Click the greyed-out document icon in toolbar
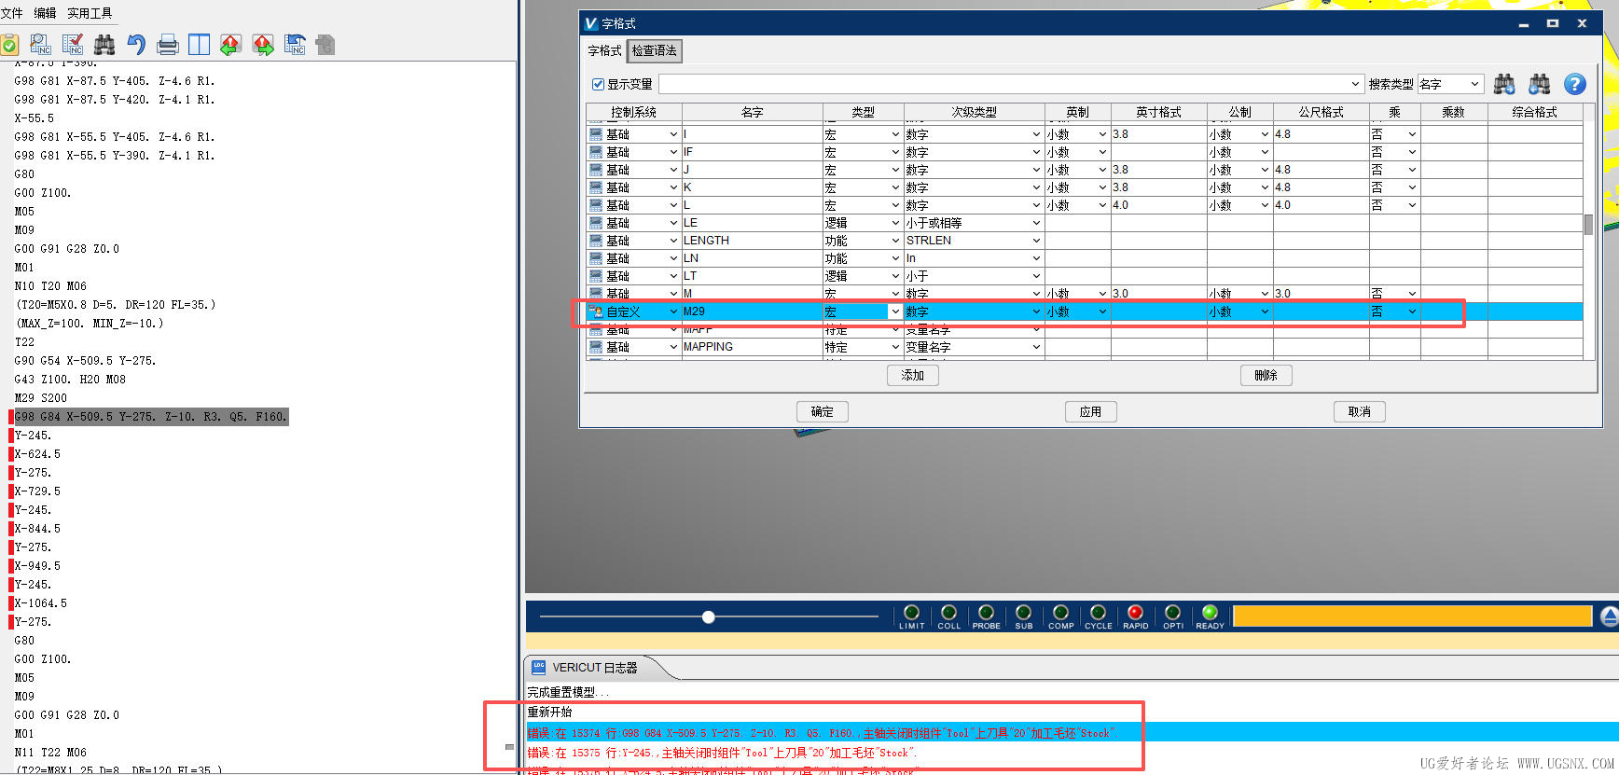This screenshot has height=775, width=1619. pos(325,44)
